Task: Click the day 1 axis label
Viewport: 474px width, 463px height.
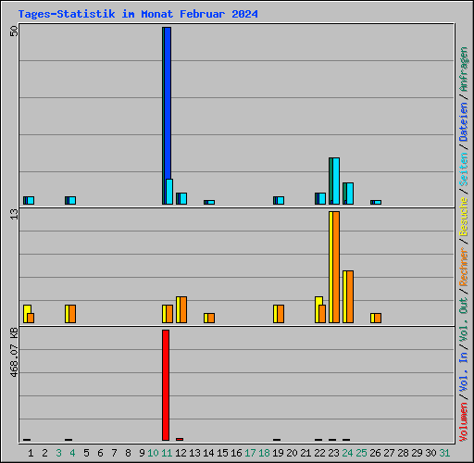Action: click(31, 453)
